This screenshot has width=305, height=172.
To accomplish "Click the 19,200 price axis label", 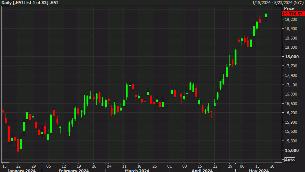I will pyautogui.click(x=291, y=19).
